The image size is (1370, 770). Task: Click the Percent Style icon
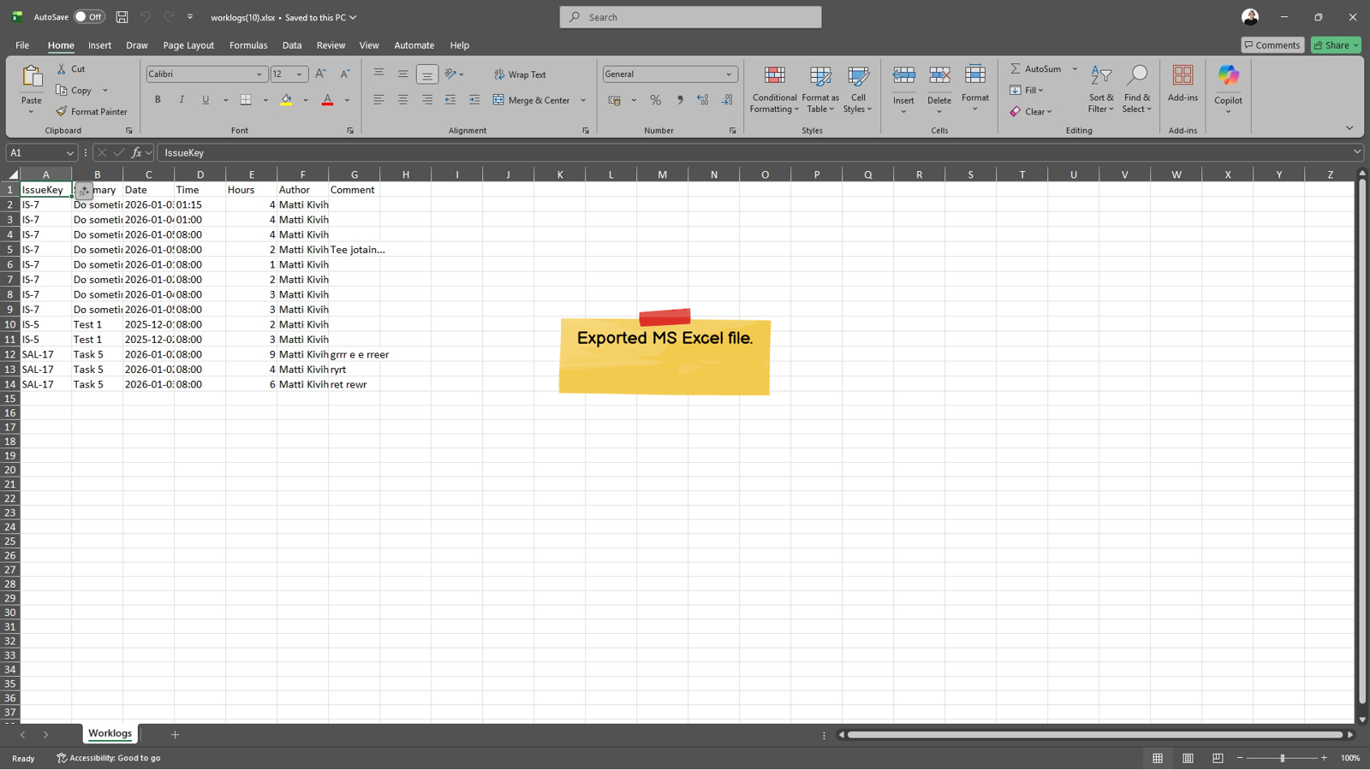(x=655, y=100)
